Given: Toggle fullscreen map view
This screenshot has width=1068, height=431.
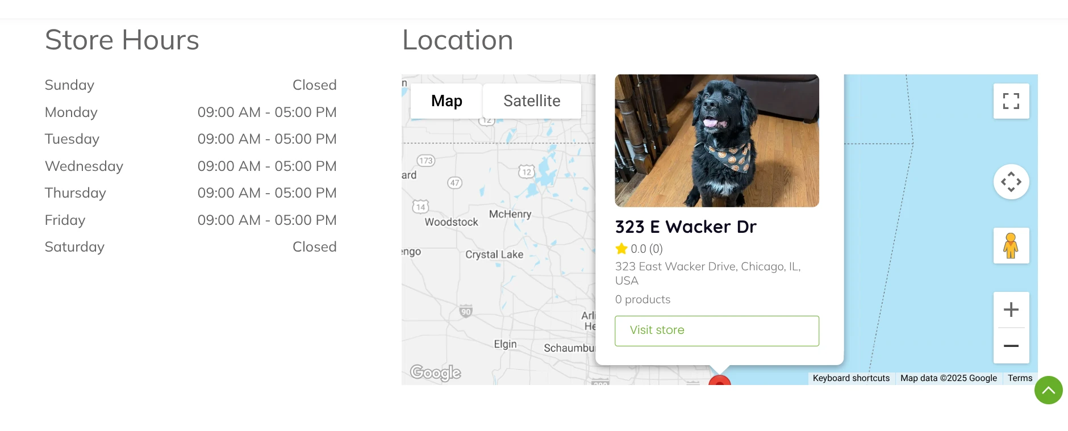Looking at the screenshot, I should tap(1011, 101).
